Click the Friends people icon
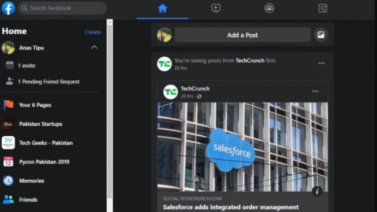 pyautogui.click(x=8, y=200)
